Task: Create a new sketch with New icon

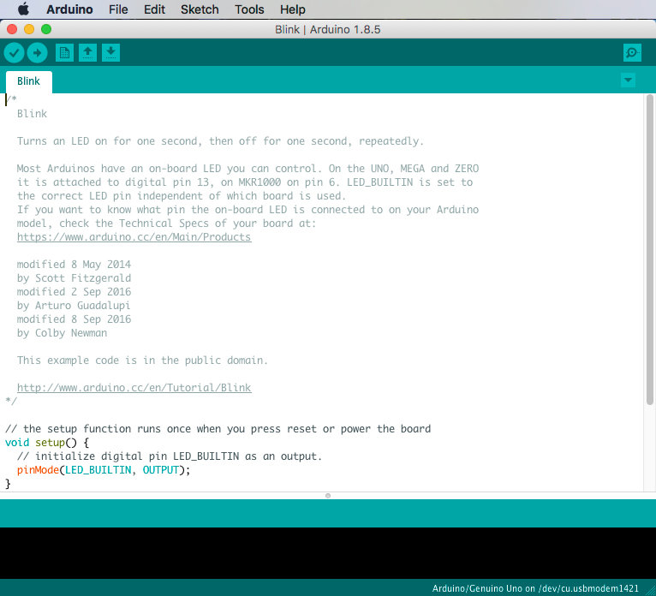Action: click(64, 53)
